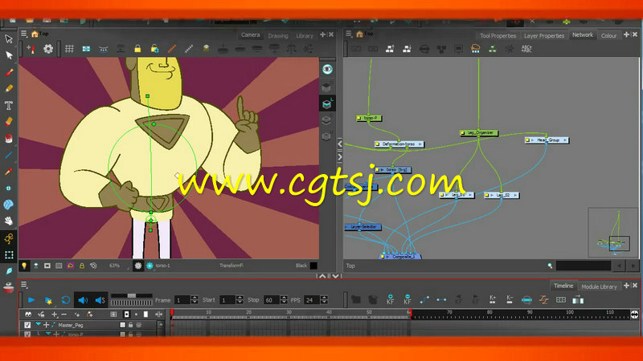643x361 pixels.
Task: Select the Text tool
Action: (x=9, y=105)
